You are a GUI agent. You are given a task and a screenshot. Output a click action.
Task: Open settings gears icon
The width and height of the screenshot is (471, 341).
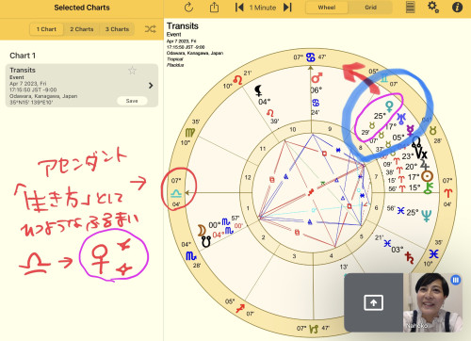[433, 7]
